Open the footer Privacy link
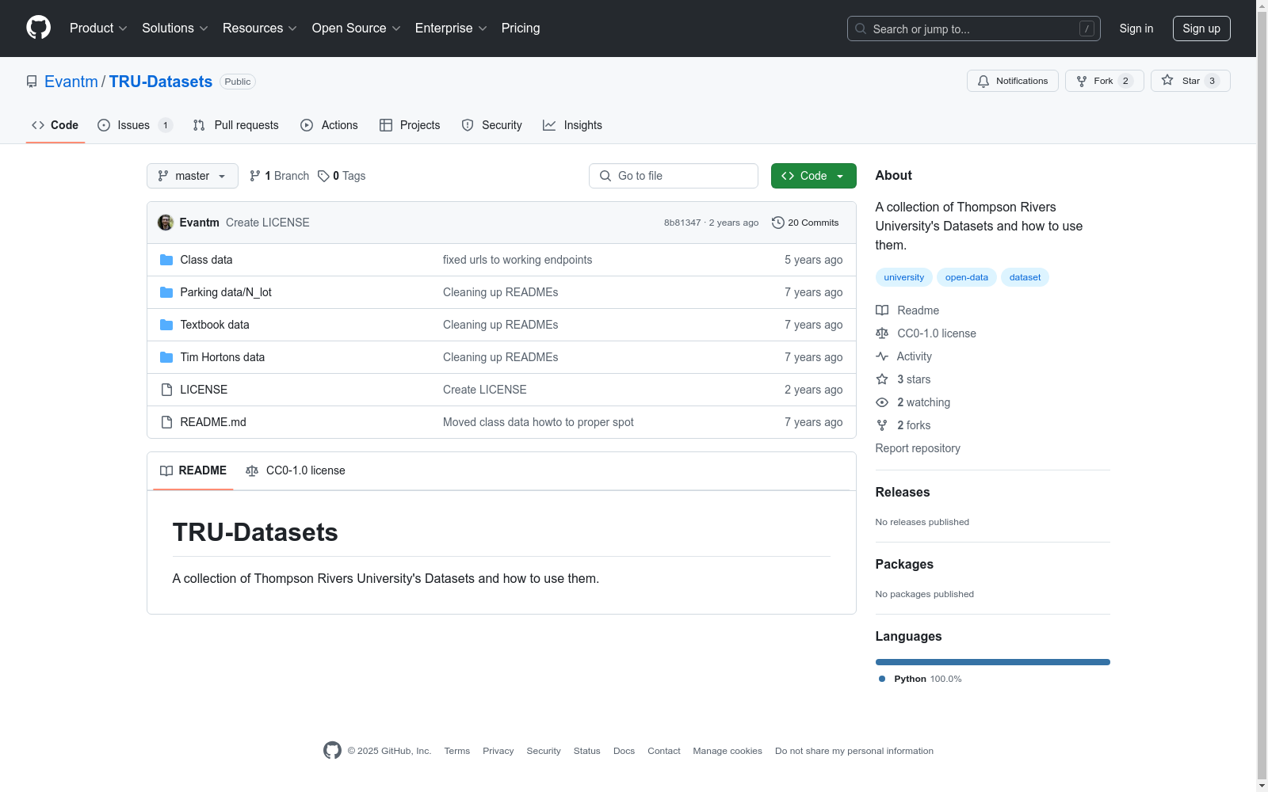 (498, 751)
